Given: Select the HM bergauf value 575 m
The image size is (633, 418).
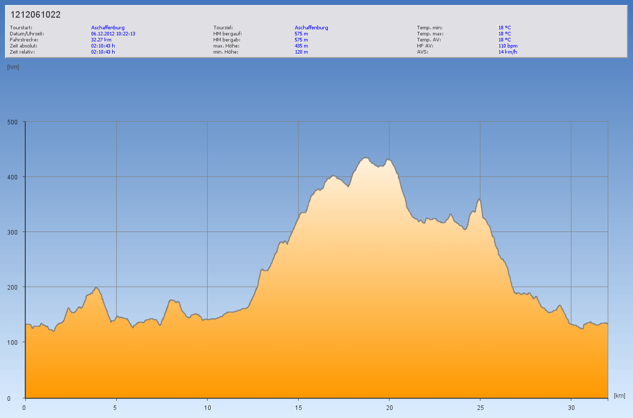Looking at the screenshot, I should coord(301,33).
